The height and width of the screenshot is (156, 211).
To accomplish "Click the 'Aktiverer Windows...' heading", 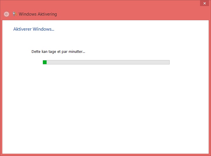I will click(34, 29).
